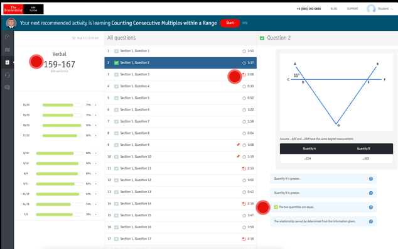
Task: Click the skip link beside Start
Action: click(245, 23)
